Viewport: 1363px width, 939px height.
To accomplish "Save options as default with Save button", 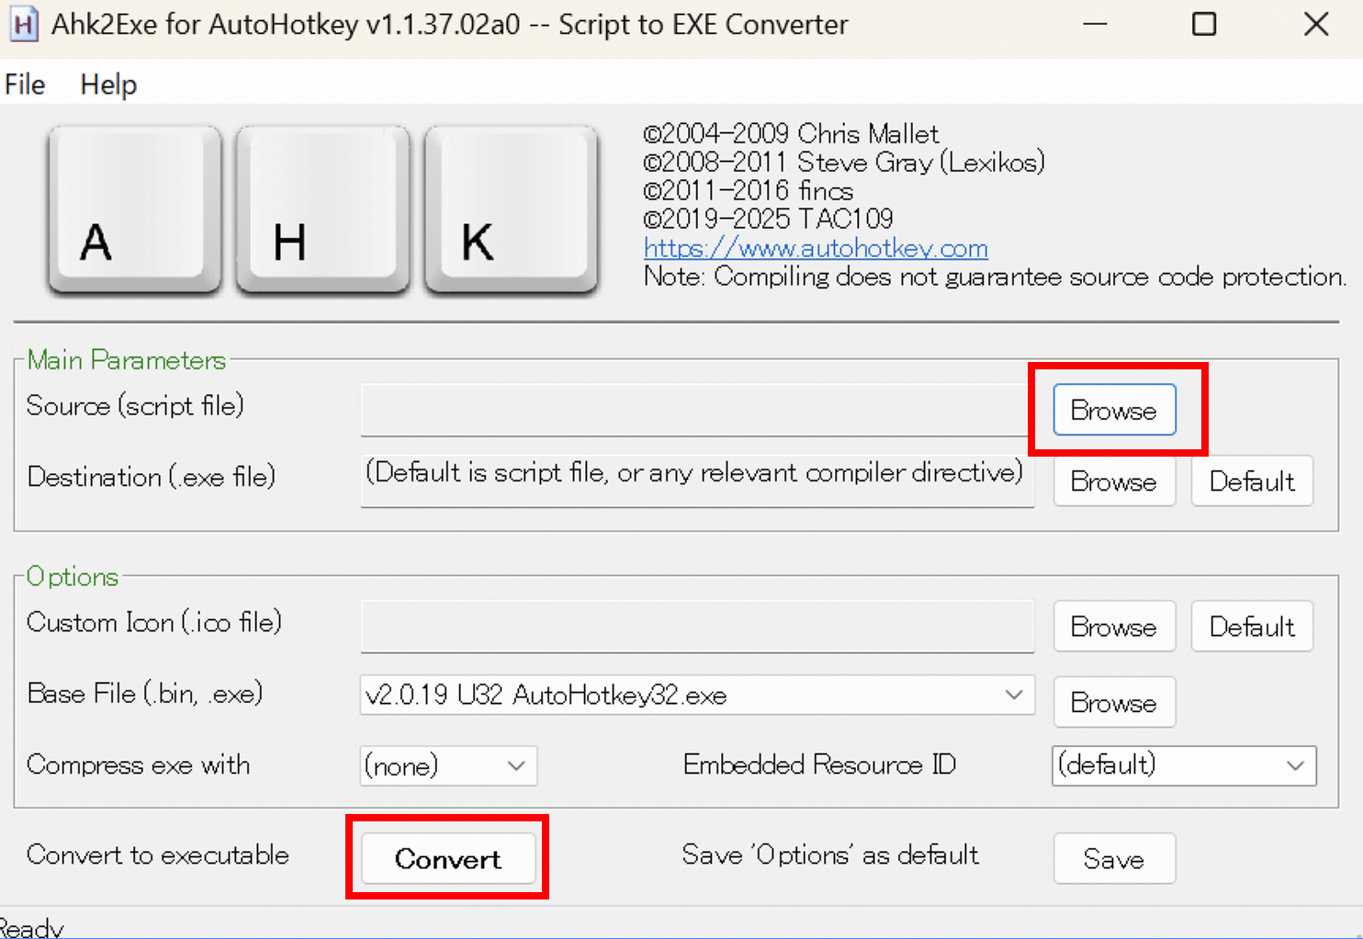I will pyautogui.click(x=1114, y=859).
